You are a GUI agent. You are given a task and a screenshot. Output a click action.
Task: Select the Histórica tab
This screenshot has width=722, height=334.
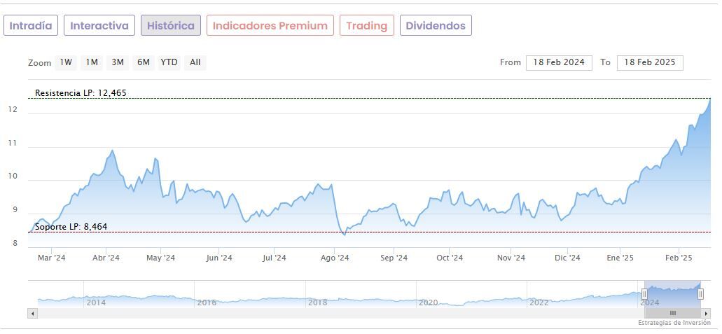click(171, 26)
